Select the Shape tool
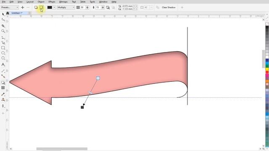269x151 pixels. tap(3, 20)
